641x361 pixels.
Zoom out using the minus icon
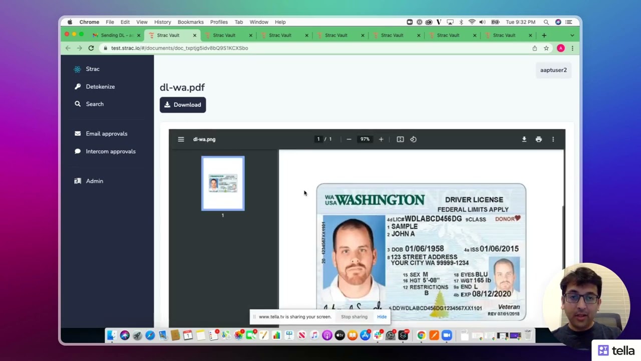click(349, 139)
